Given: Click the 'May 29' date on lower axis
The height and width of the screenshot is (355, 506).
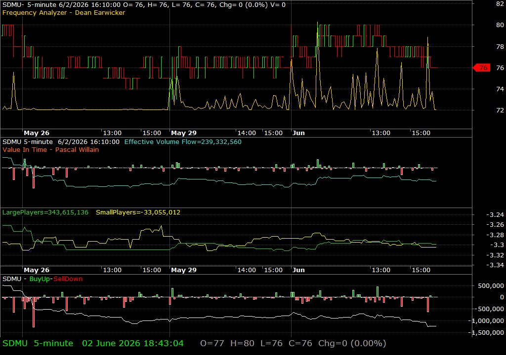Looking at the screenshot, I should click(184, 270).
